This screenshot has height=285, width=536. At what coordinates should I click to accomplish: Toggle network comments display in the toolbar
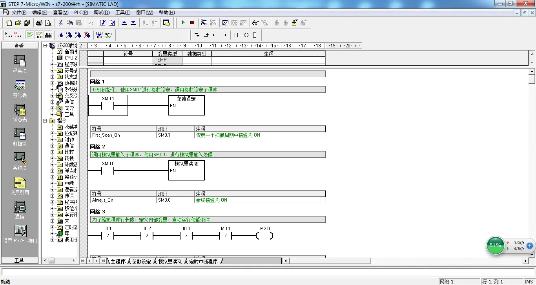click(39, 35)
